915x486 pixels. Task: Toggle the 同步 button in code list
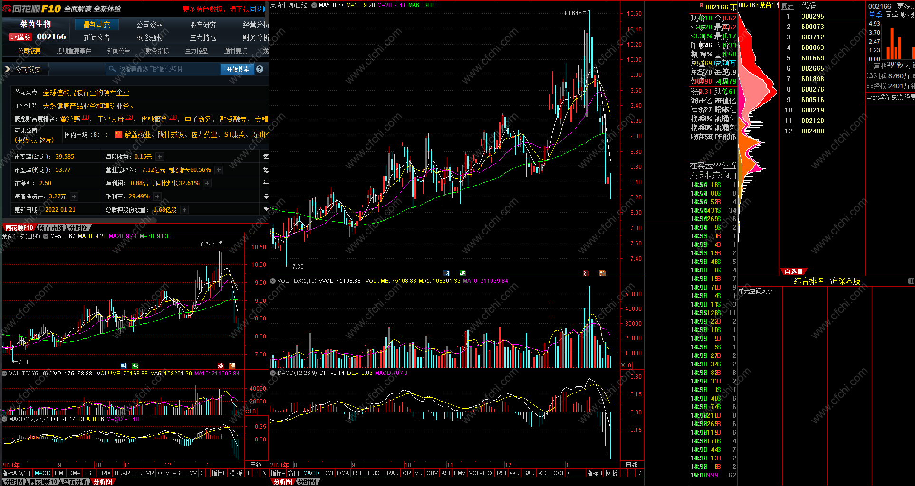(x=788, y=6)
